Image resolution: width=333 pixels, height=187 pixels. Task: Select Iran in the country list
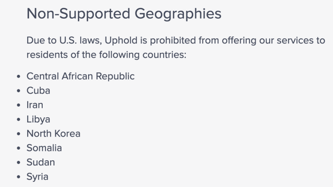pos(35,105)
